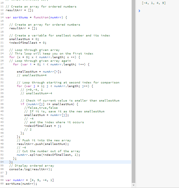The image size is (179, 188).
Task: Click the 'for (var j = 1' loop line
Action: pyautogui.click(x=55, y=86)
